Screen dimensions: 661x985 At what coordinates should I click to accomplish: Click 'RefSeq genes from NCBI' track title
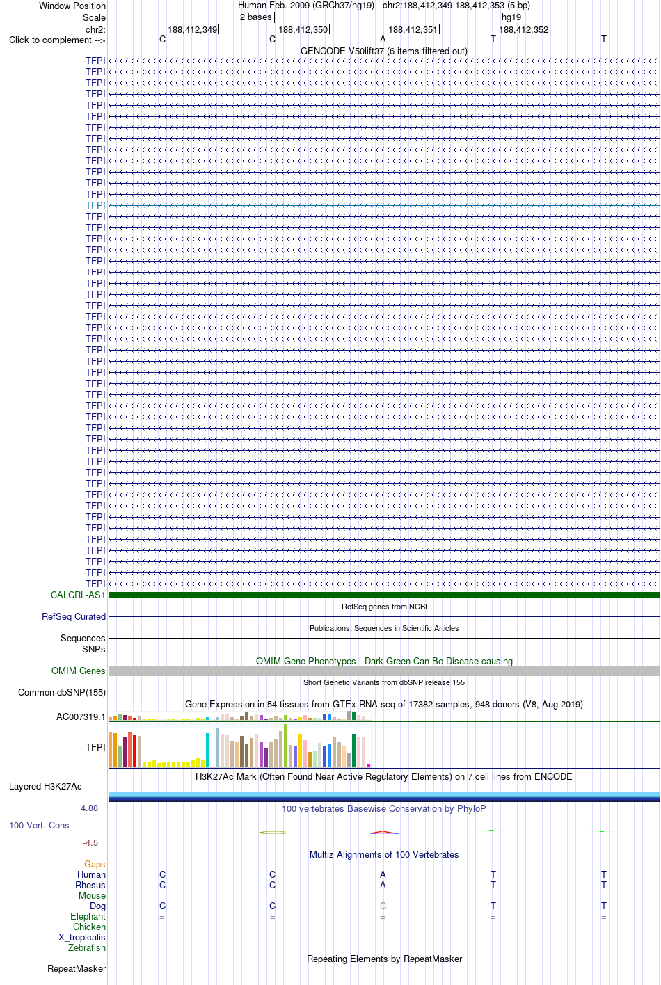384,607
